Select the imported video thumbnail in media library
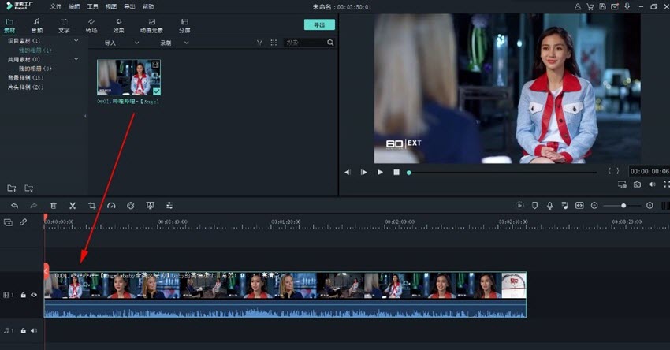Image resolution: width=670 pixels, height=350 pixels. [128, 77]
